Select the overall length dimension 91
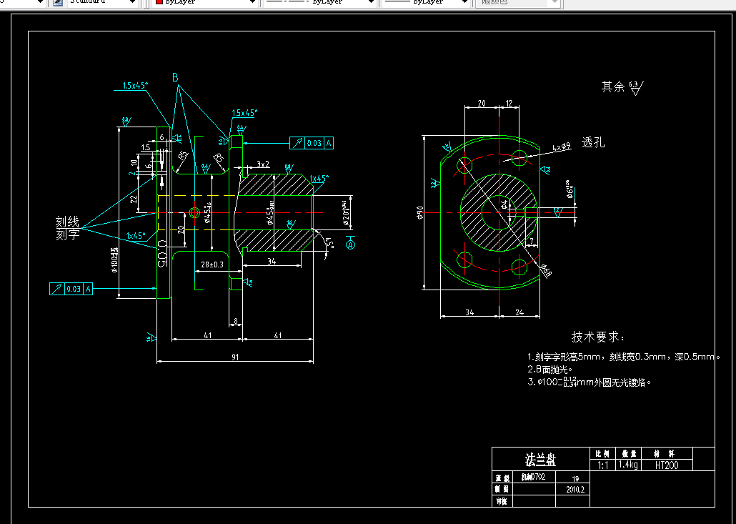The image size is (736, 524). click(235, 357)
